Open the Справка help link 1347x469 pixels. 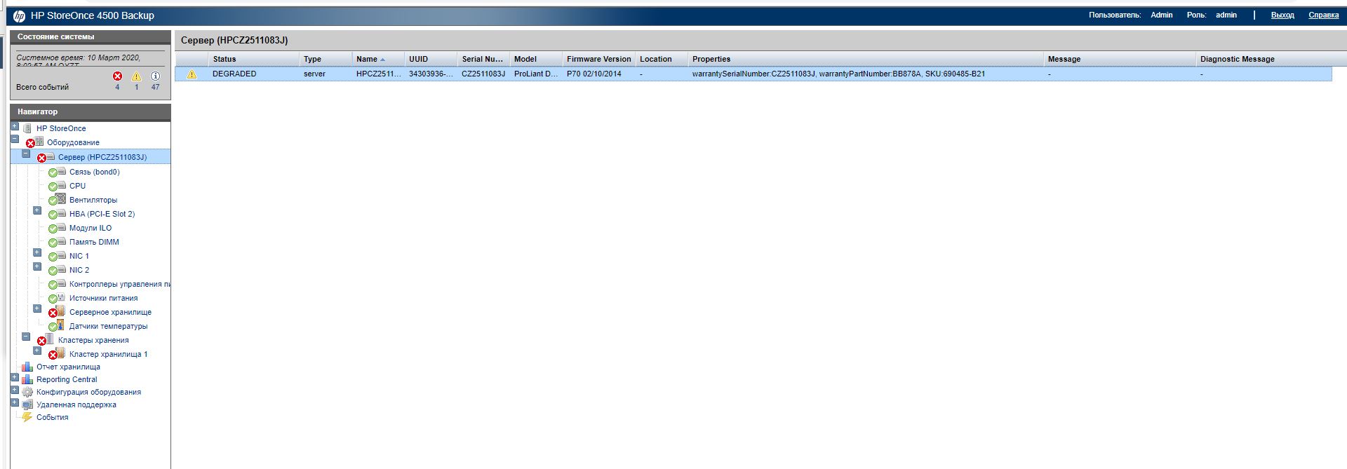coord(1323,15)
